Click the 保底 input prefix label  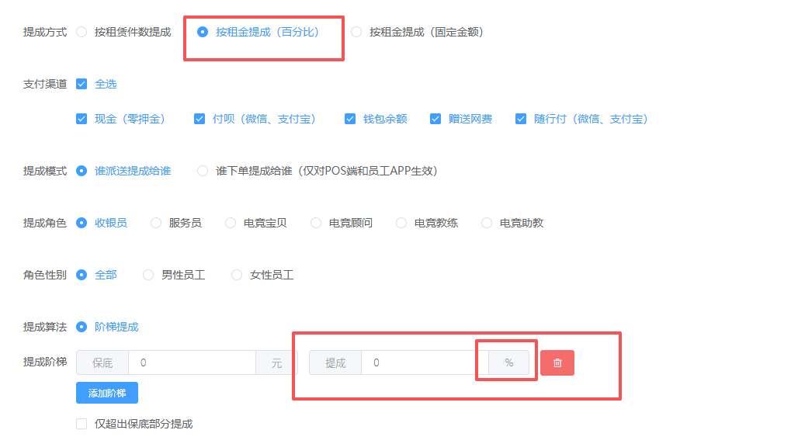coord(102,362)
